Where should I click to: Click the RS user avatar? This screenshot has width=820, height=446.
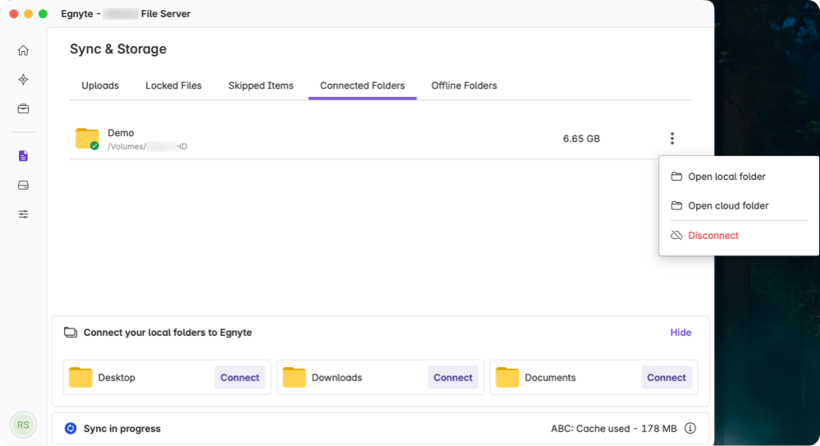coord(23,425)
